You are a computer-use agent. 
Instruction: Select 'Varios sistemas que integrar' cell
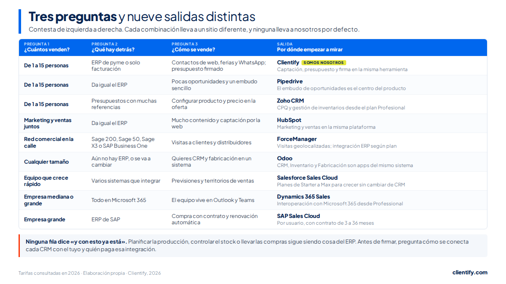126,181
